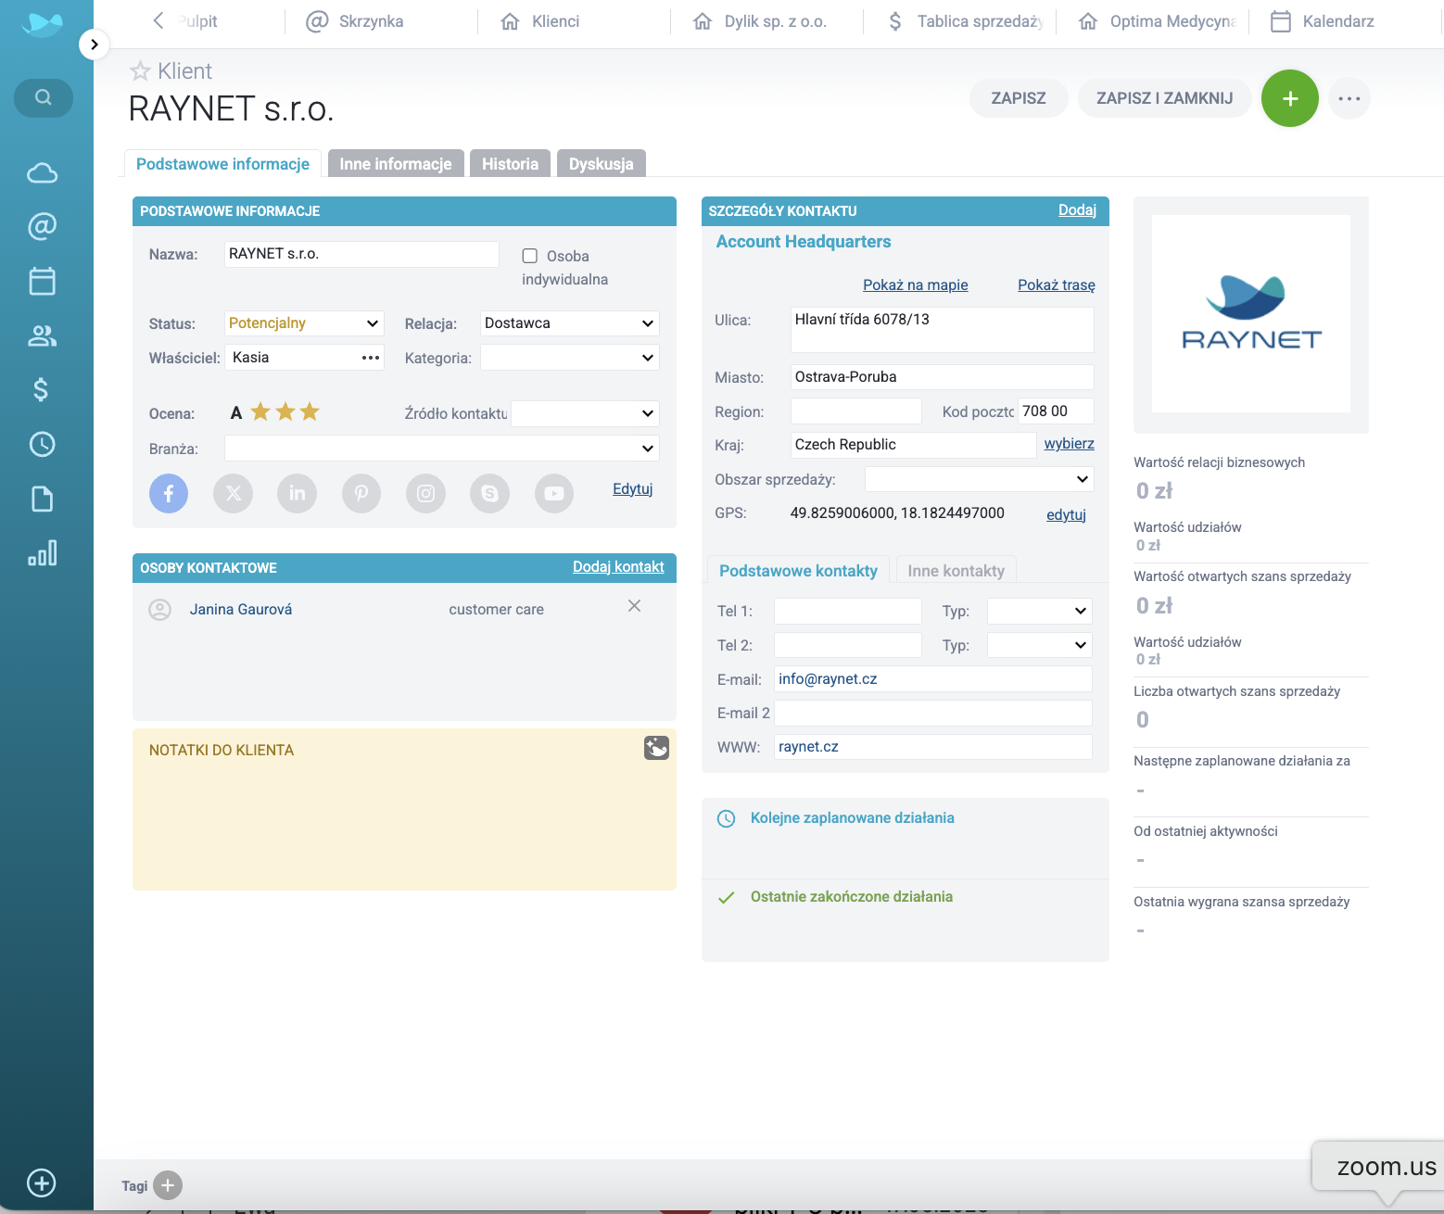Image resolution: width=1444 pixels, height=1214 pixels.
Task: Open the Status dropdown showing Potencjalny
Action: 304,323
